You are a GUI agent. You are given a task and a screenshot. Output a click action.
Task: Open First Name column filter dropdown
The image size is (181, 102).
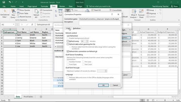(28, 32)
